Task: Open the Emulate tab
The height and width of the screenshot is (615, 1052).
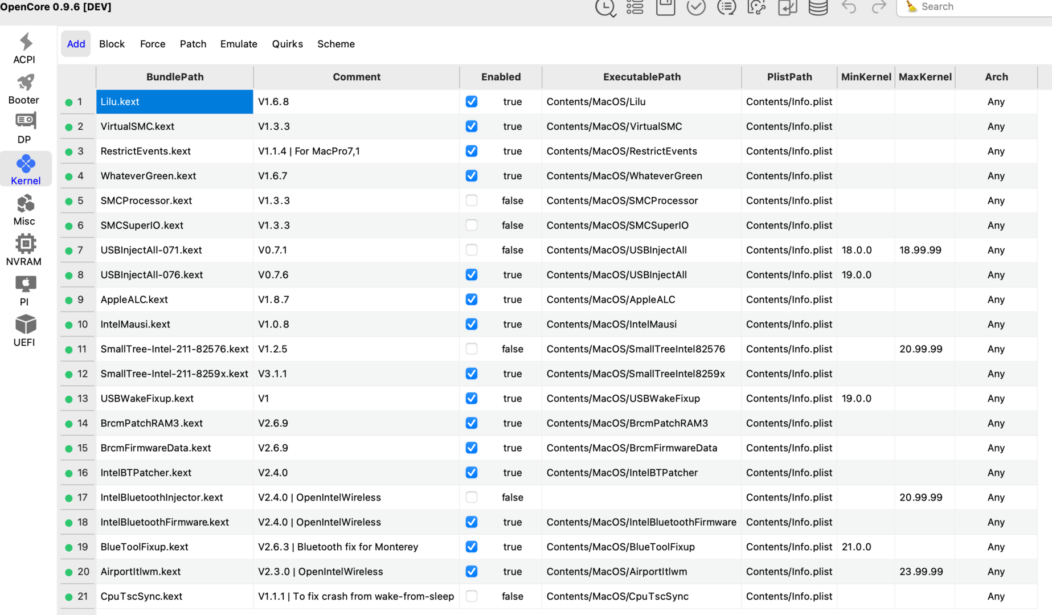Action: point(239,44)
